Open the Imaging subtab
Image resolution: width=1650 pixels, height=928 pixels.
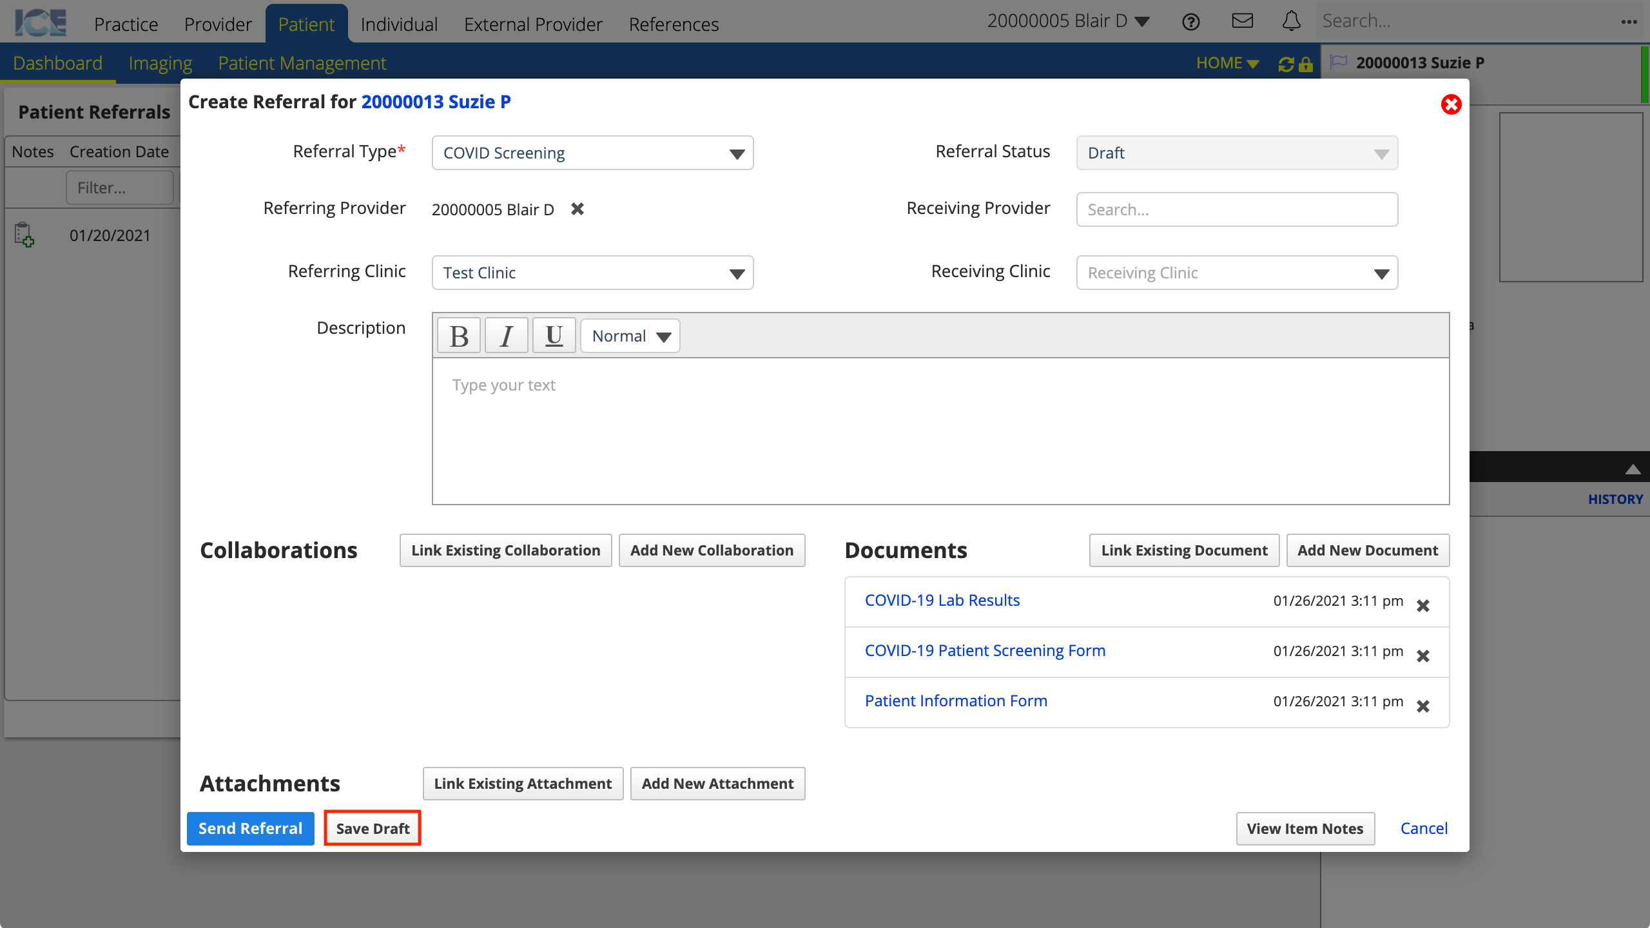pos(160,63)
